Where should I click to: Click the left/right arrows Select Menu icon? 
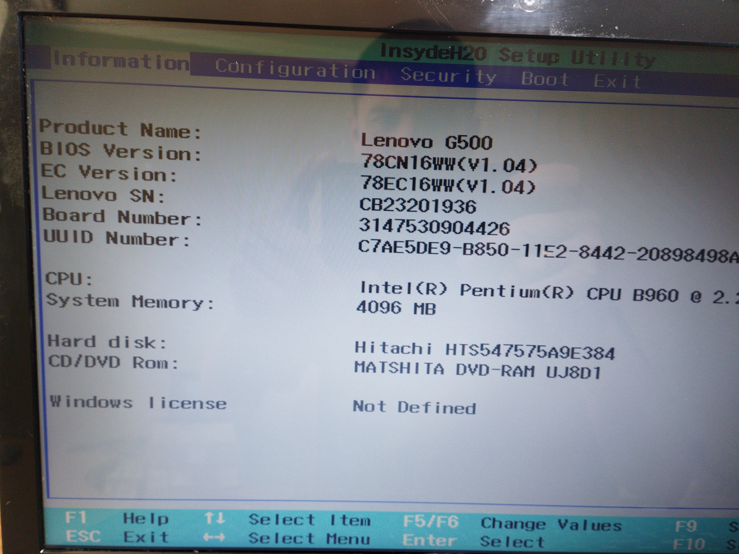[214, 537]
